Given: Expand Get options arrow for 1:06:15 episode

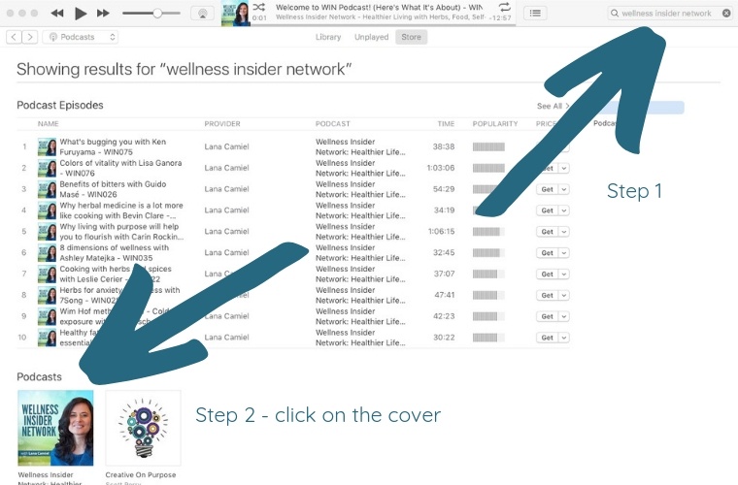Looking at the screenshot, I should click(564, 231).
